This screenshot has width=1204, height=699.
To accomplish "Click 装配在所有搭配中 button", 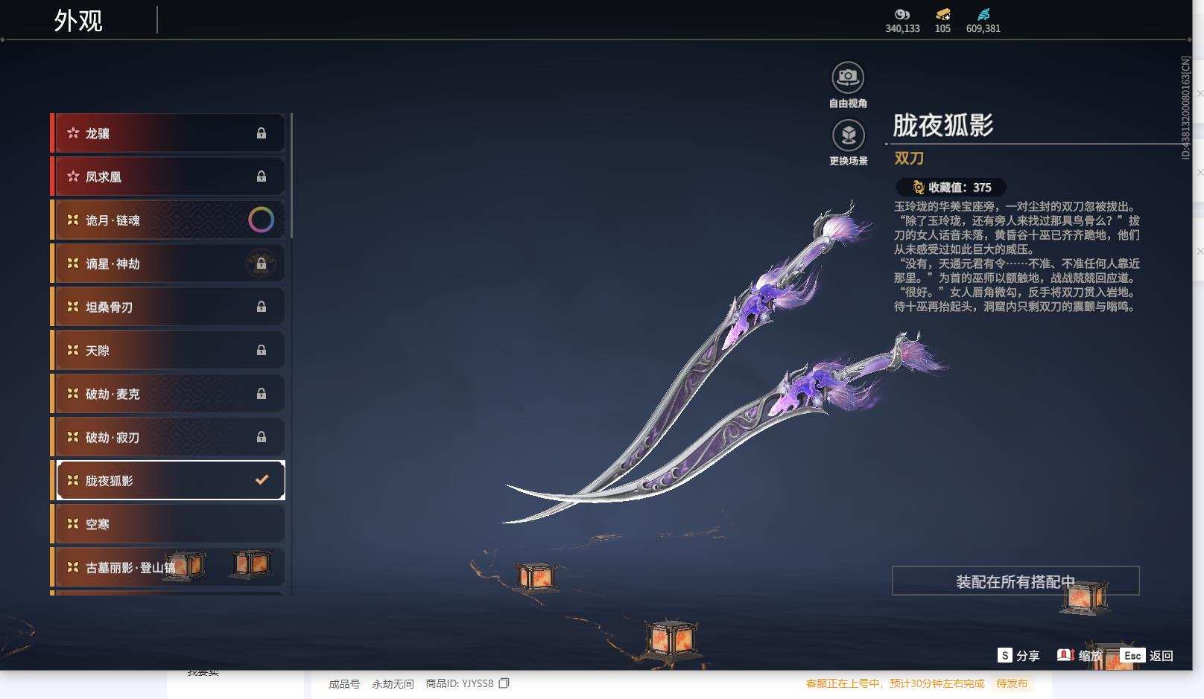I will coord(1016,581).
